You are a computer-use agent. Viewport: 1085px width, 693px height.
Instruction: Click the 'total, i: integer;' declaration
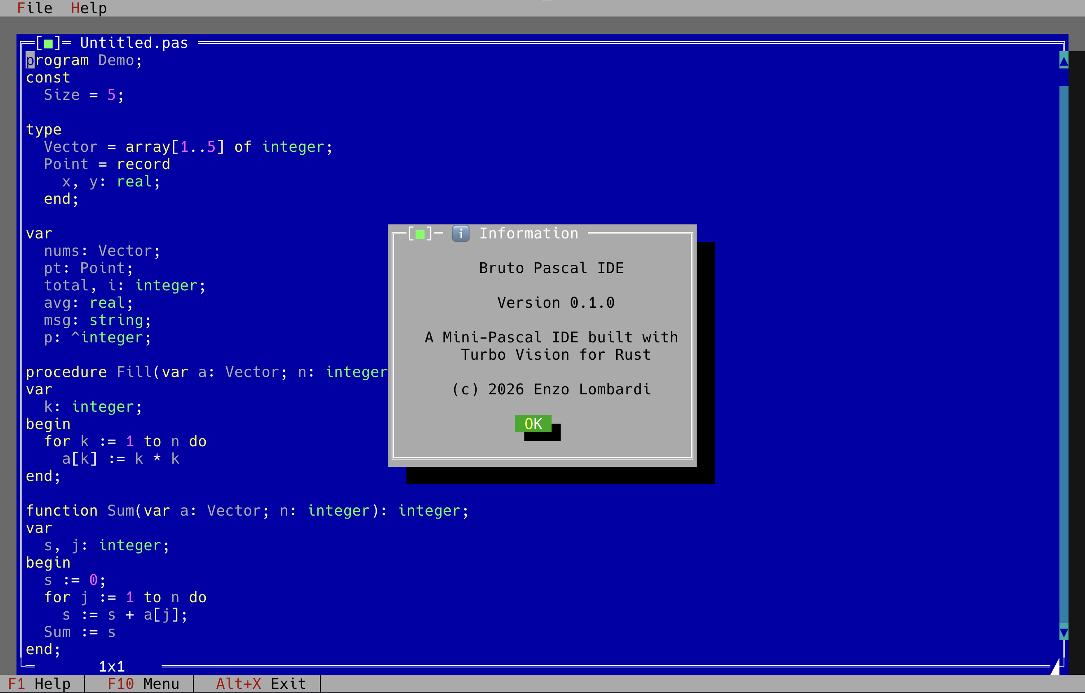(125, 285)
